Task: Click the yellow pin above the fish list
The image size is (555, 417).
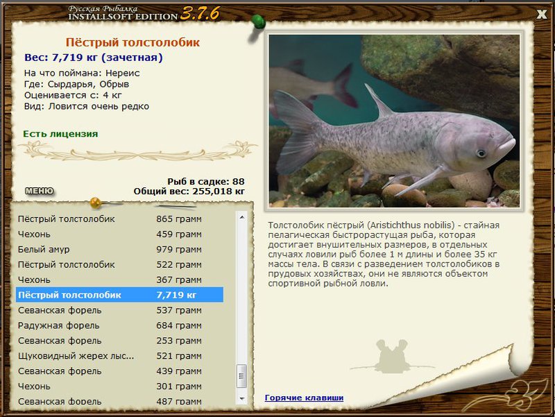Action: click(x=96, y=203)
